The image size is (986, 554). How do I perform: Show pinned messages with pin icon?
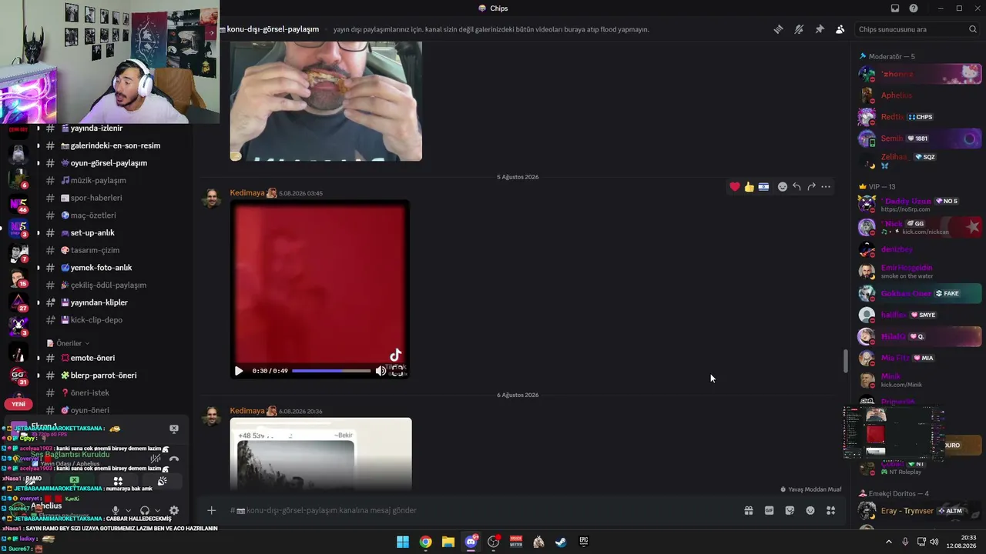click(x=820, y=29)
